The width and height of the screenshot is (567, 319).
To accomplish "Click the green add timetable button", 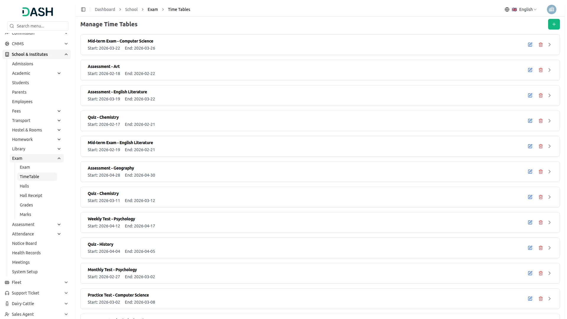I will coord(554,24).
